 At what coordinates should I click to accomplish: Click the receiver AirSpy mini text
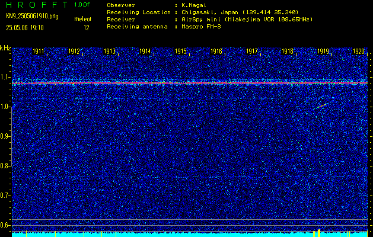click(x=247, y=19)
